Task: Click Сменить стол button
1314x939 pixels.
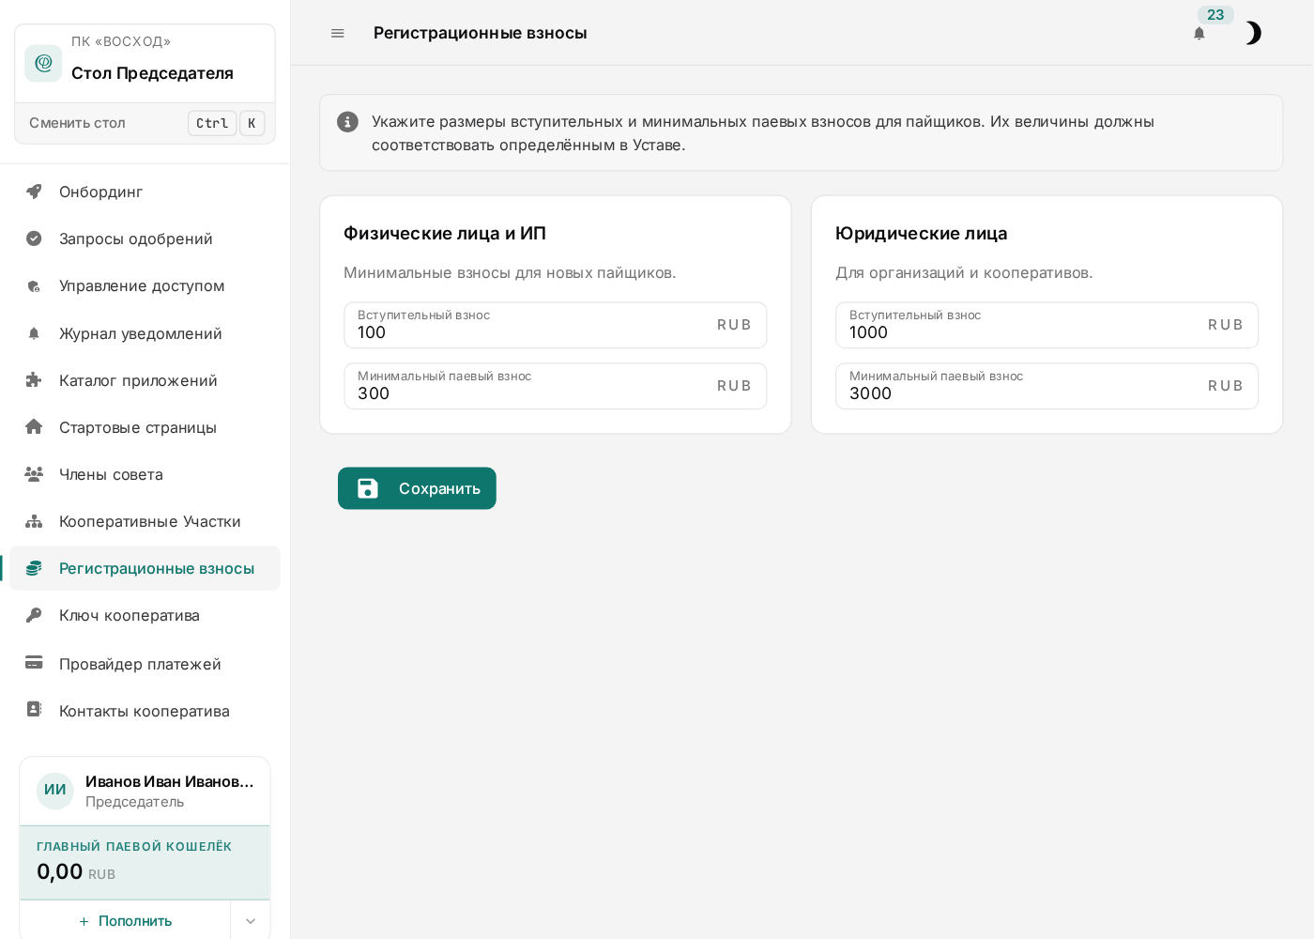Action: tap(145, 123)
